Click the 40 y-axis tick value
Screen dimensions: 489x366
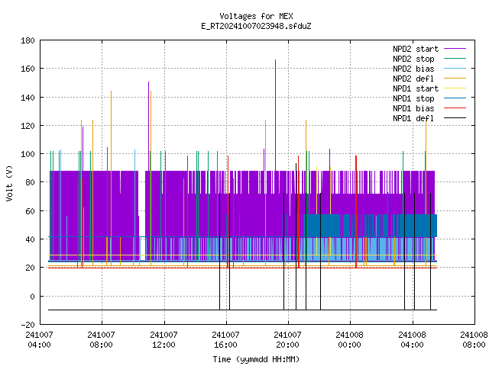click(30, 239)
